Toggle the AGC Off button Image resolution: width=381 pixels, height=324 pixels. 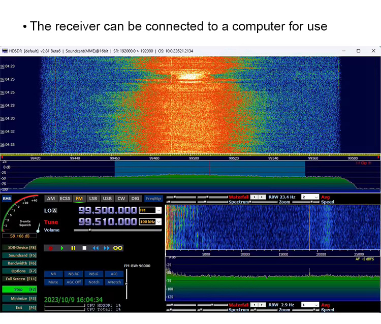[74, 282]
